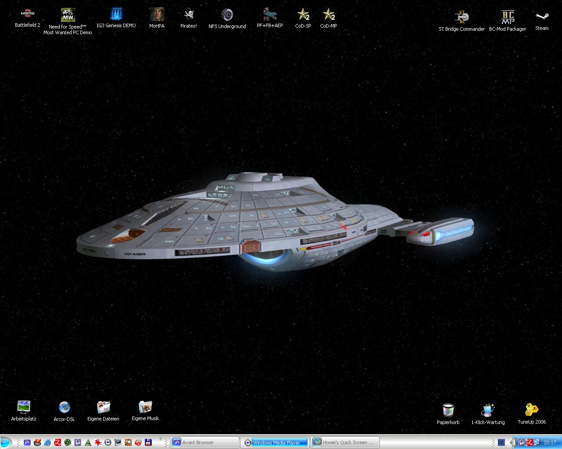Click the monitor screen quick launch icon
Screen dimensions: 562x449
pyautogui.click(x=118, y=442)
